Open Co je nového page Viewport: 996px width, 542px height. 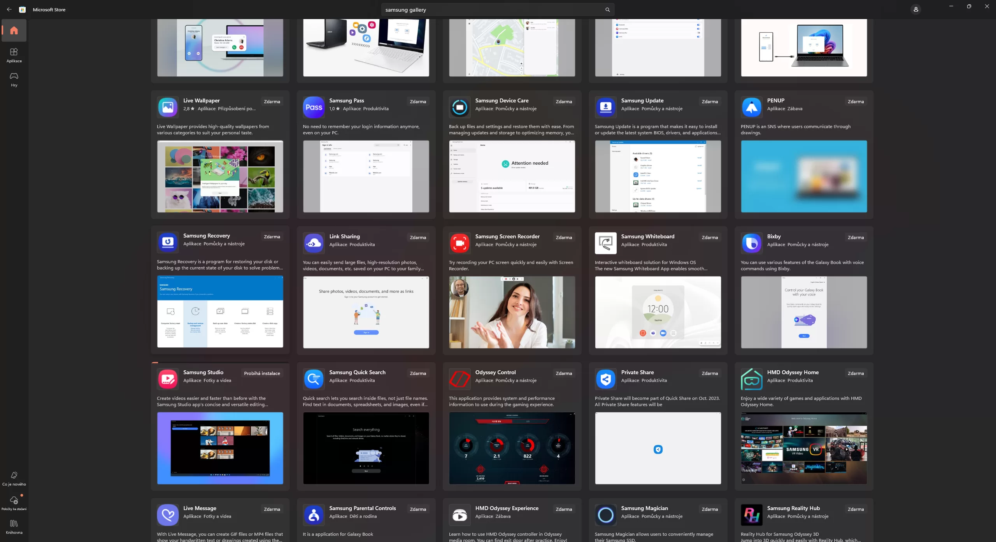[x=14, y=479]
